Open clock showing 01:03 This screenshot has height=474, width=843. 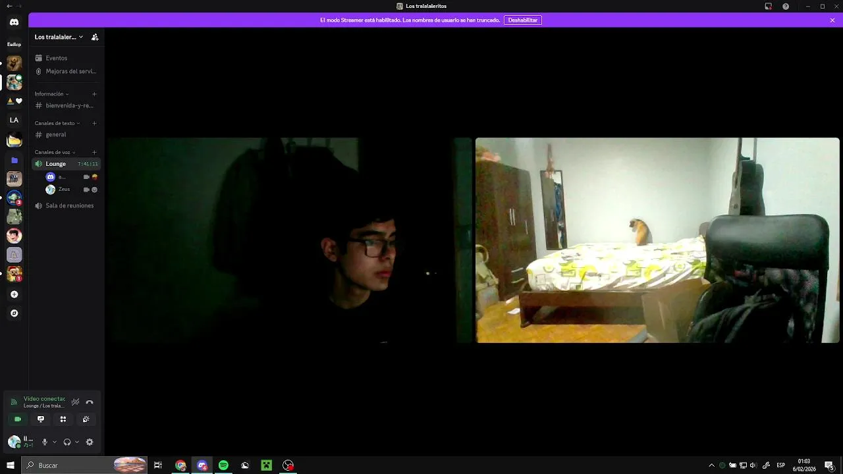coord(804,465)
